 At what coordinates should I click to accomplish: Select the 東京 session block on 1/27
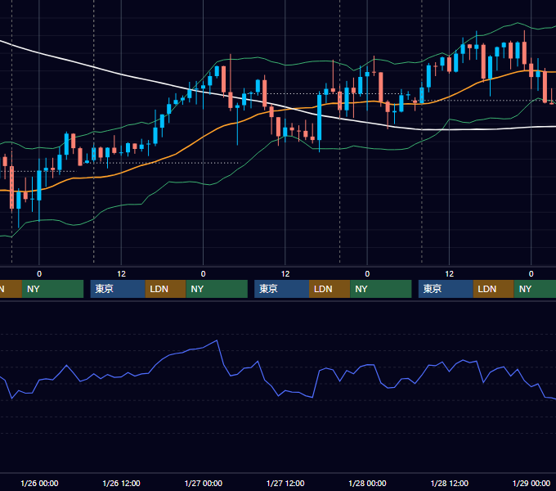(x=282, y=289)
